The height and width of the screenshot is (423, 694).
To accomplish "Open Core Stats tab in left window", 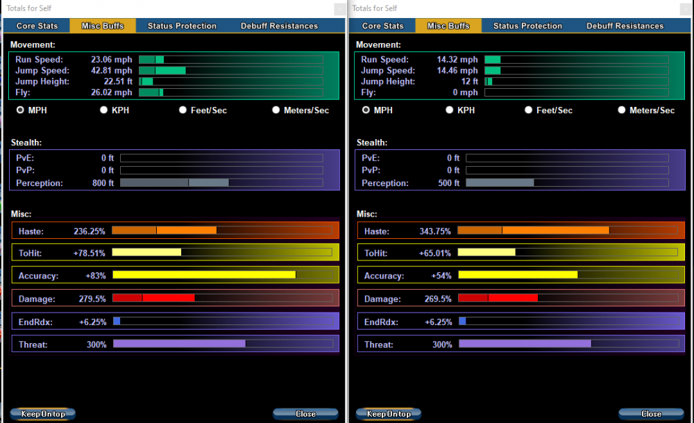I will [37, 26].
